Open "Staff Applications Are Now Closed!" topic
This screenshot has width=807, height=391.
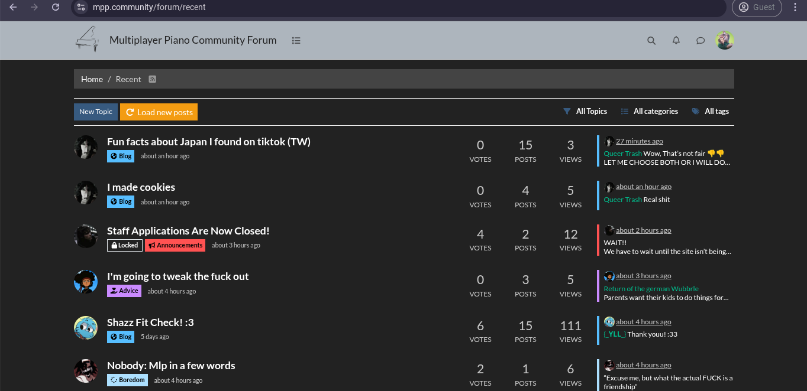click(x=188, y=231)
